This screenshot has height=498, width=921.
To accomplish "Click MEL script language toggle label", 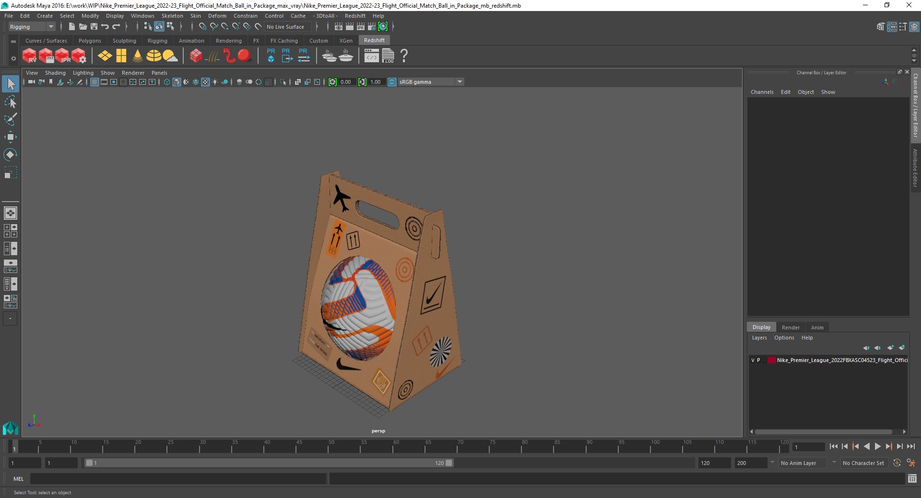I will coord(18,479).
